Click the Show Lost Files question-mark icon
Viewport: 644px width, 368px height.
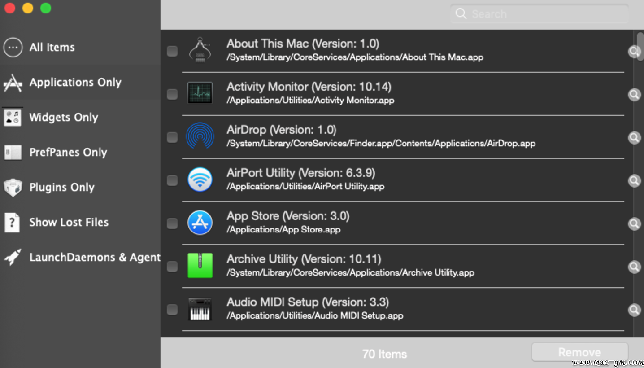pyautogui.click(x=12, y=223)
